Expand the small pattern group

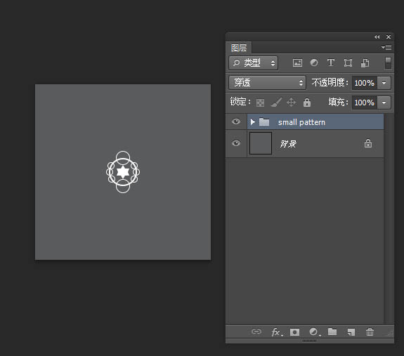point(253,121)
